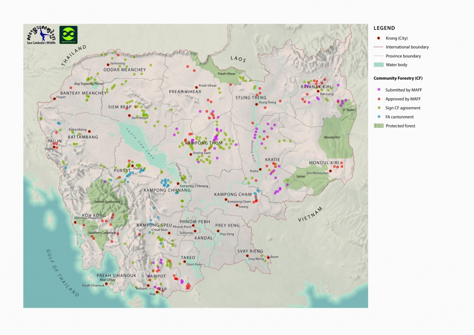Select the blue FA cantonment legend dot
This screenshot has height=335, width=474.
pos(378,117)
